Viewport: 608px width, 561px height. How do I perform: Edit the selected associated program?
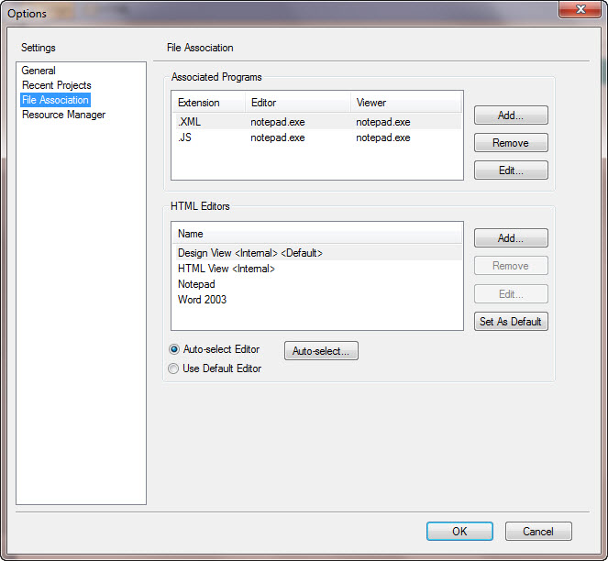pyautogui.click(x=511, y=170)
